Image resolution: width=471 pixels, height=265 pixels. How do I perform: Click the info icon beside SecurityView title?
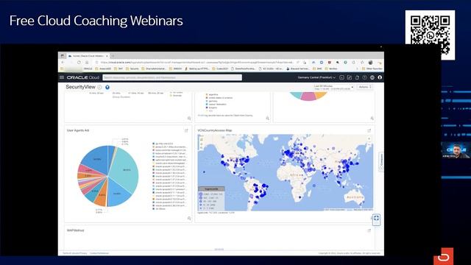[100, 87]
